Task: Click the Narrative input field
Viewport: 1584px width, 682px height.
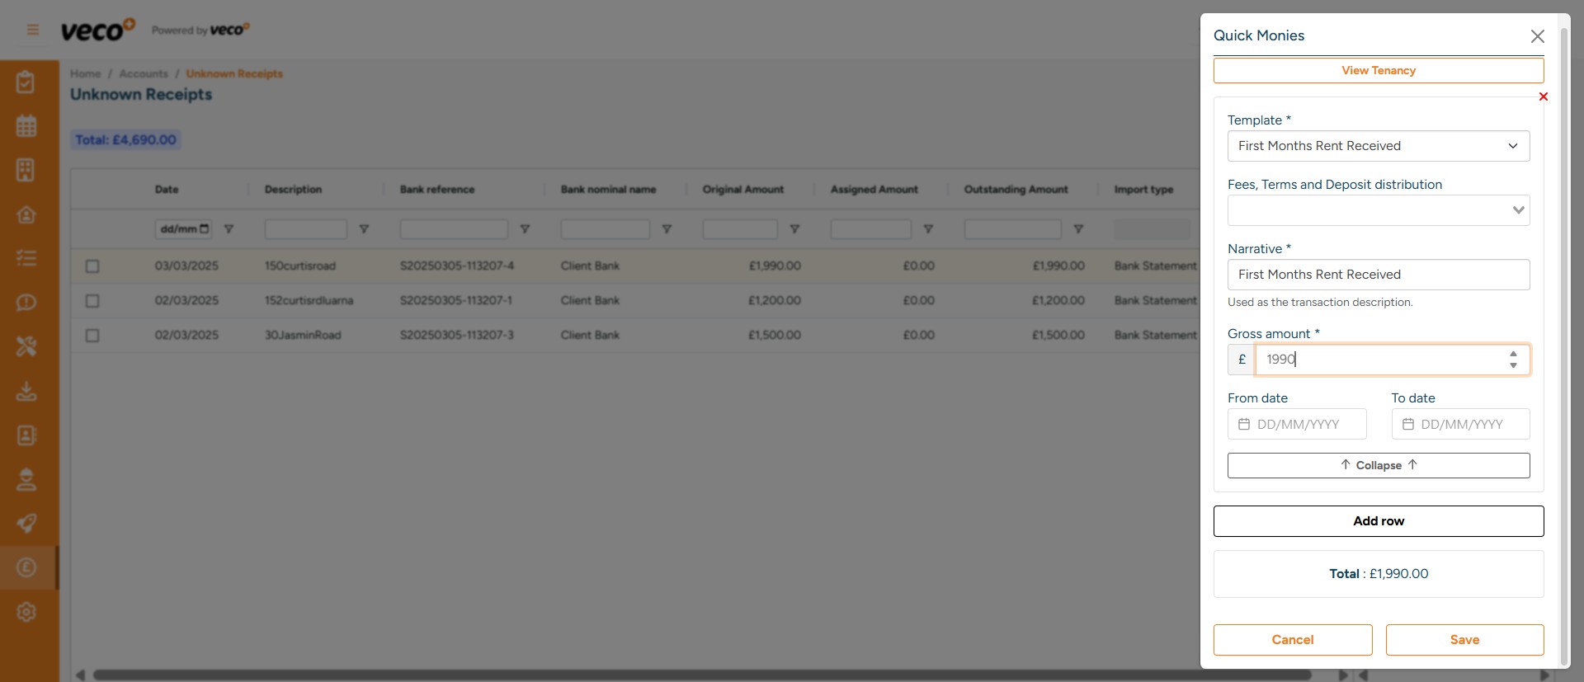Action: tap(1379, 275)
